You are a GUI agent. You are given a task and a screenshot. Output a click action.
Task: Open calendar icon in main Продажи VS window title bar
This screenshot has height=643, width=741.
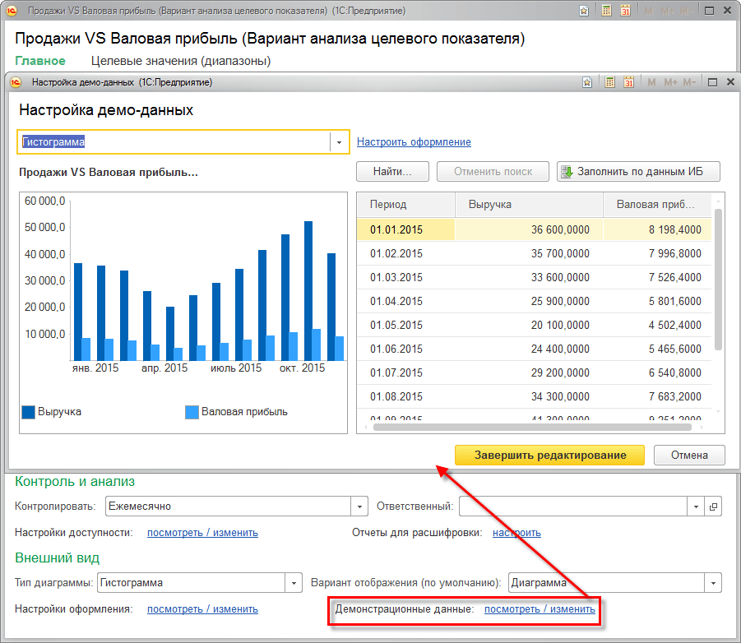coord(626,12)
